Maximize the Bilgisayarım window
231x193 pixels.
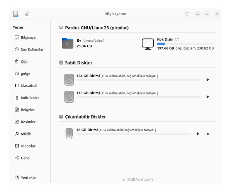click(207, 14)
